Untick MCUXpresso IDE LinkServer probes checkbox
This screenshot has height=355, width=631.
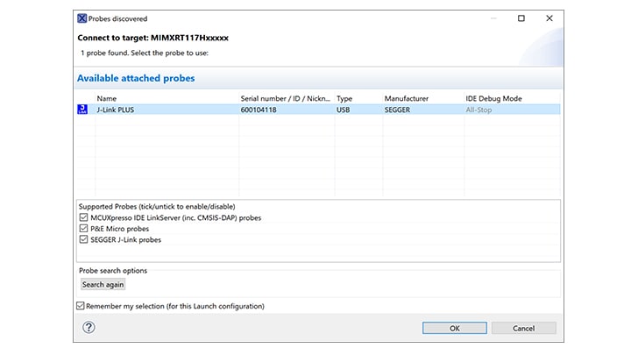coord(83,217)
